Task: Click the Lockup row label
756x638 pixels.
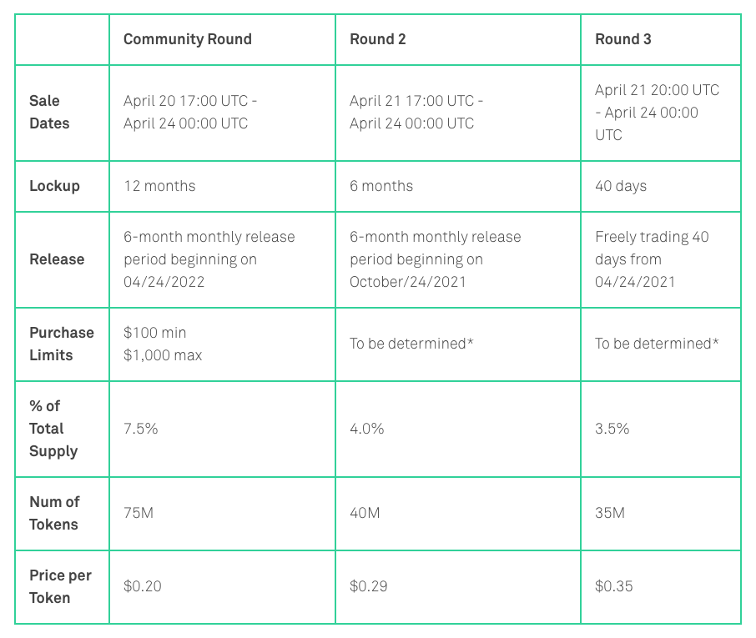Action: (x=54, y=186)
